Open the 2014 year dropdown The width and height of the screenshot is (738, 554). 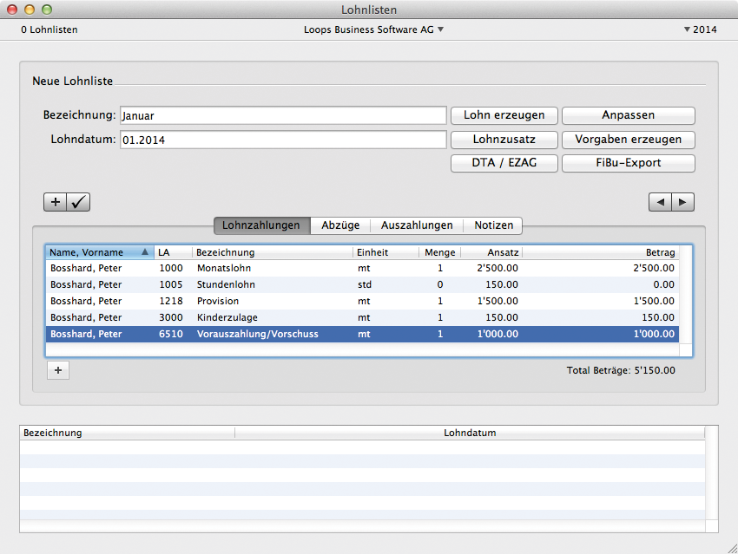(700, 29)
